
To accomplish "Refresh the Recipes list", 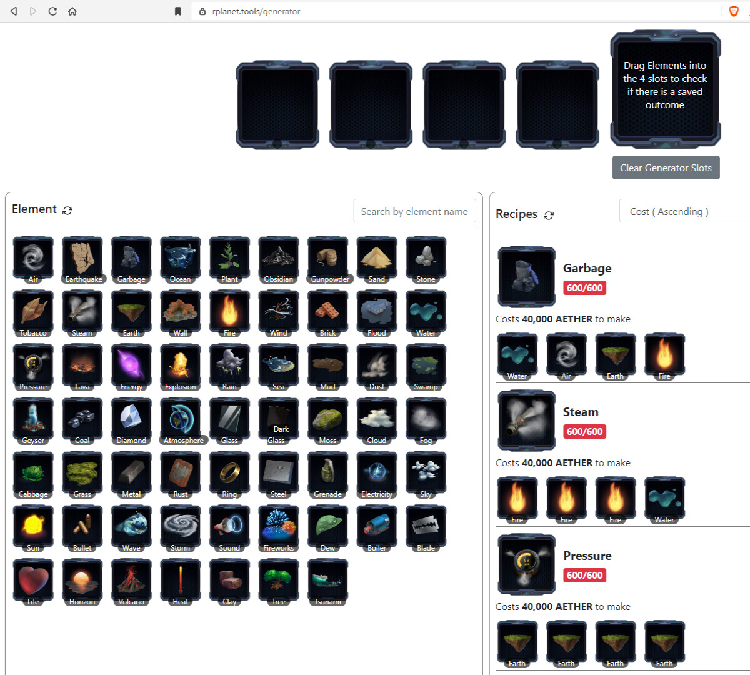I will click(x=549, y=215).
